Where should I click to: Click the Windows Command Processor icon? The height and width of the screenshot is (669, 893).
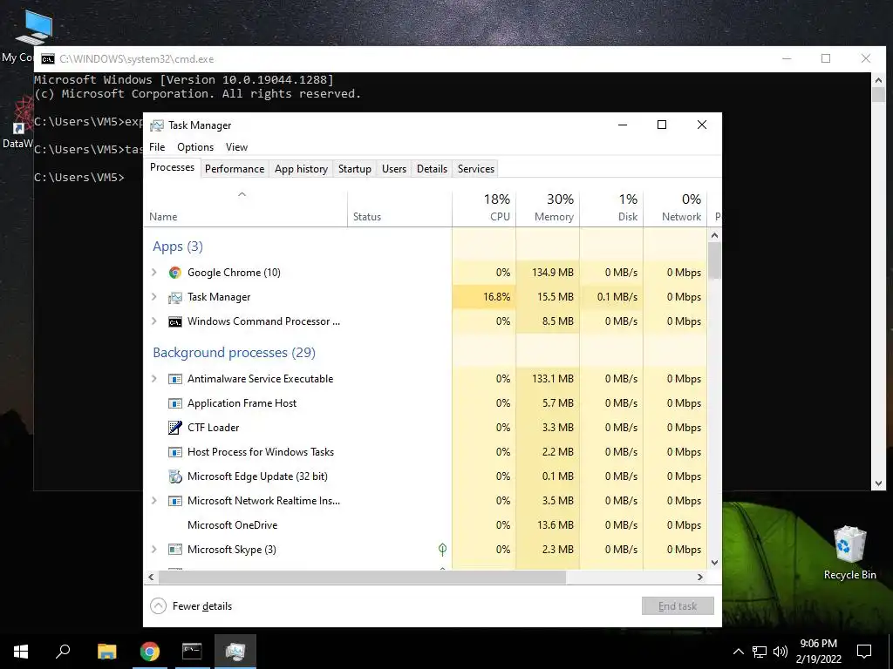point(174,321)
